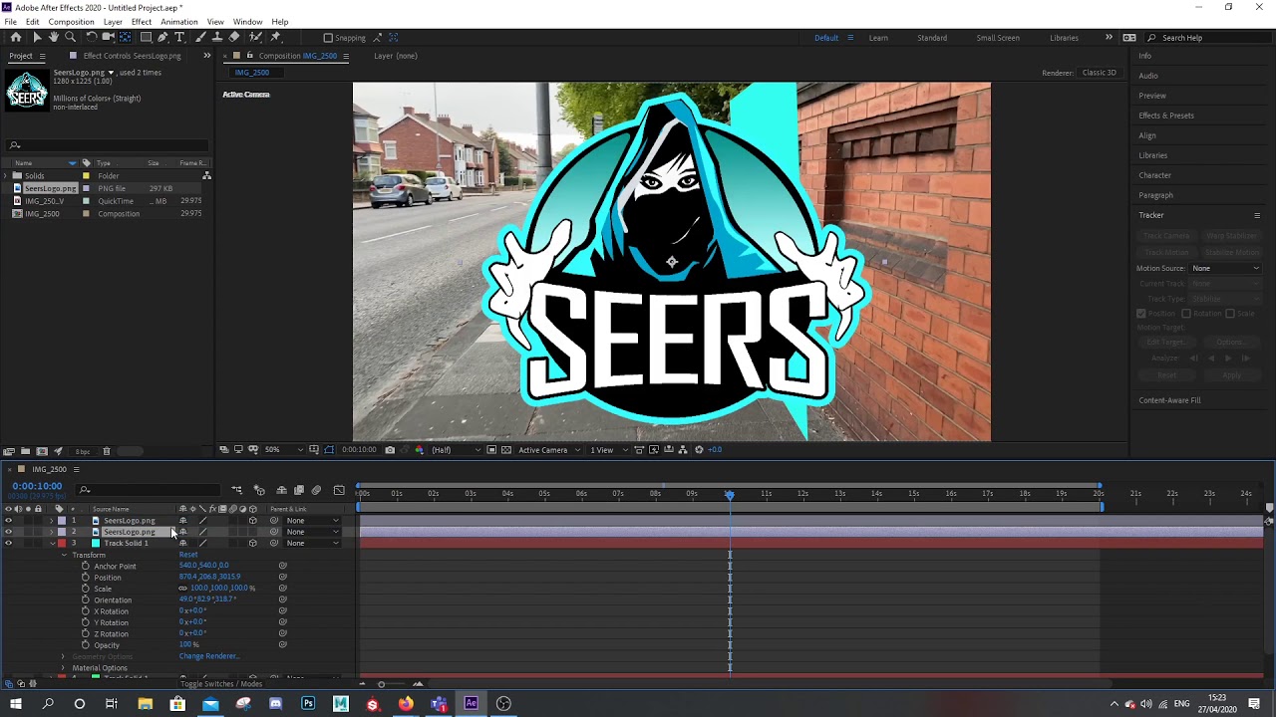Open the 1 View layout dropdown

(608, 450)
